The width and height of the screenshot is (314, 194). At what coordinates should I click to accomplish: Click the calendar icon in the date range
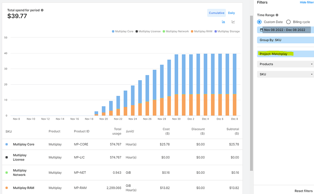[x=261, y=30]
